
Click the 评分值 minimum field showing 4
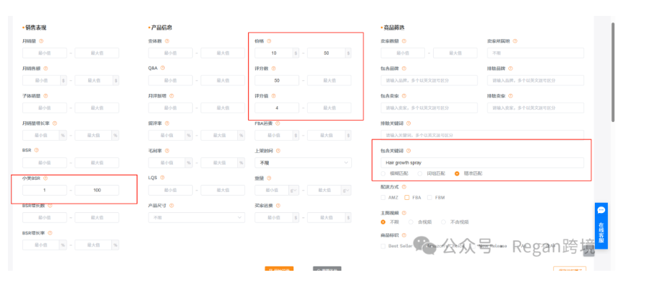coord(277,108)
